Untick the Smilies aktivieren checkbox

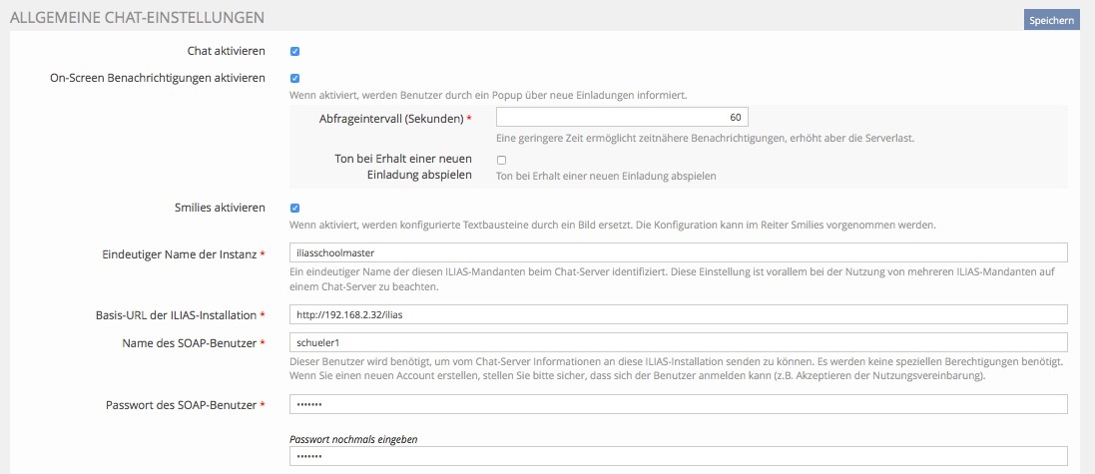click(295, 209)
